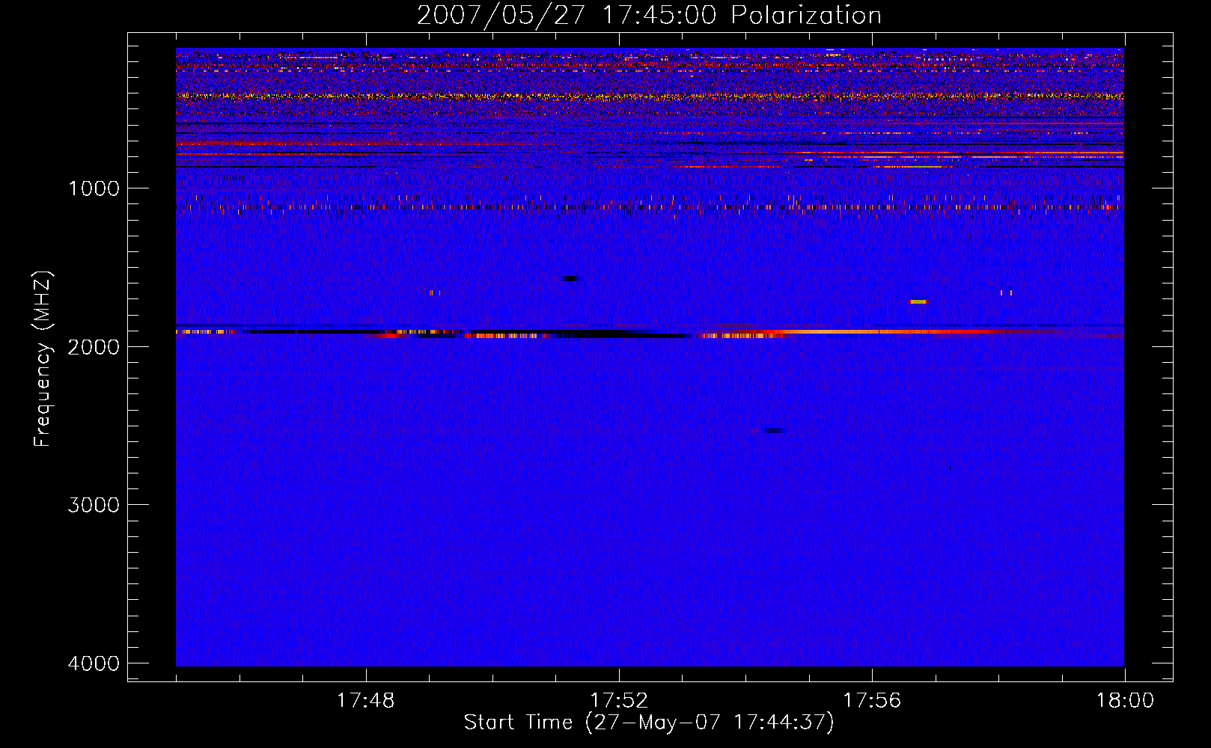Click the dark blob near 1550 MHz at 17:51
This screenshot has height=748, width=1211.
[x=571, y=279]
